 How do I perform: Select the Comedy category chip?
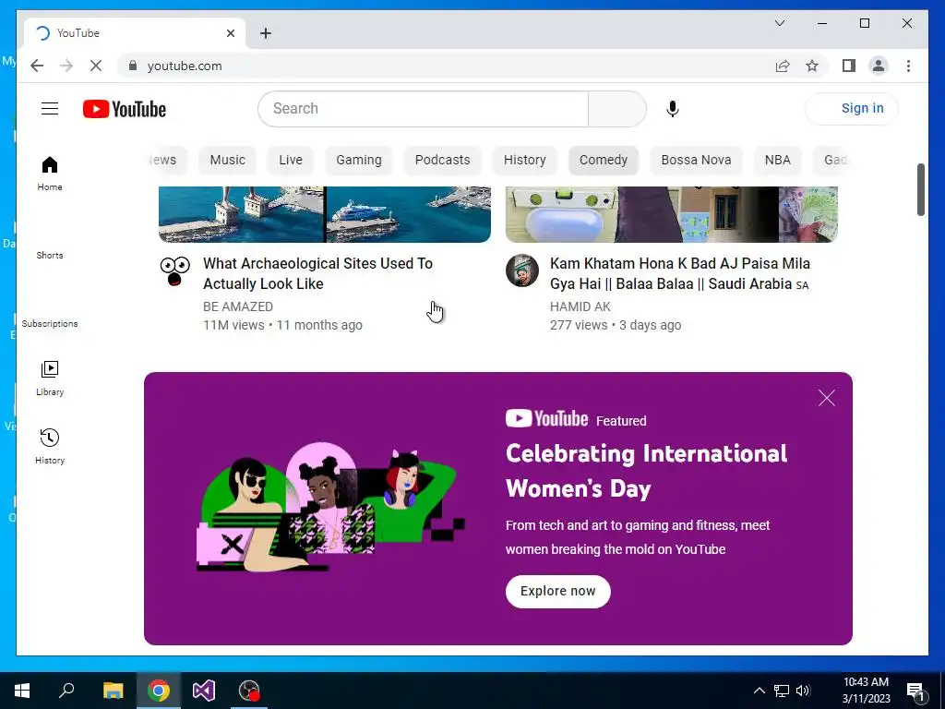pyautogui.click(x=604, y=160)
